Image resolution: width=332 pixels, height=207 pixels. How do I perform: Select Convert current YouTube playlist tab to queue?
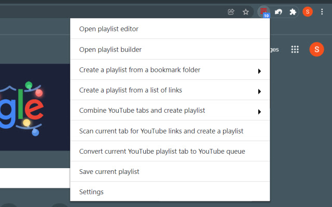pyautogui.click(x=170, y=151)
